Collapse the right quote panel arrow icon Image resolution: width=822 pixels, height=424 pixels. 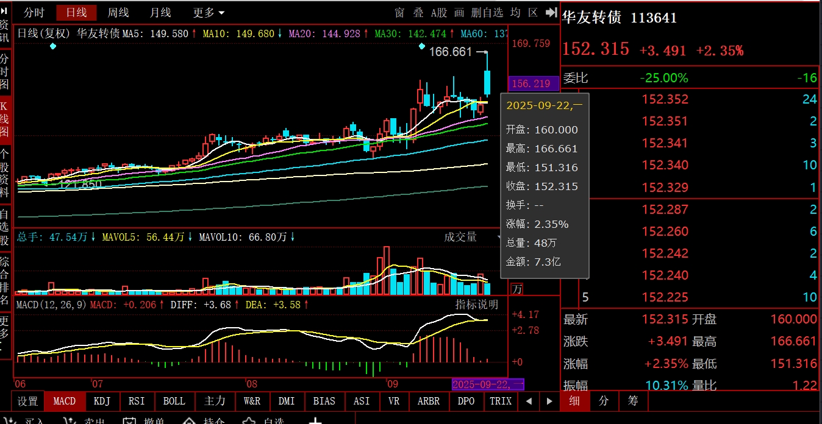(551, 12)
